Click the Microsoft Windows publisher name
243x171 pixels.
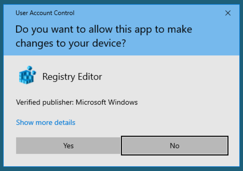click(107, 102)
